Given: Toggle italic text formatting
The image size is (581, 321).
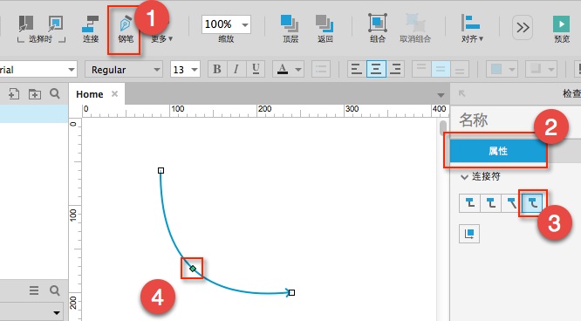Looking at the screenshot, I should (x=236, y=69).
